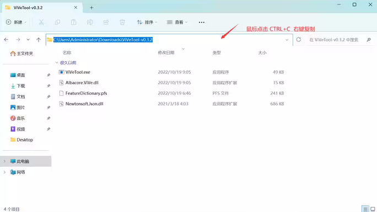The image size is (377, 212).
Task: Unpin 桌面 using its pin icon
Action: (x=49, y=75)
